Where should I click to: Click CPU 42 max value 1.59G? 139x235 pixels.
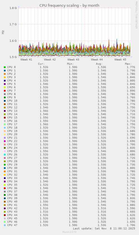(x=131, y=208)
